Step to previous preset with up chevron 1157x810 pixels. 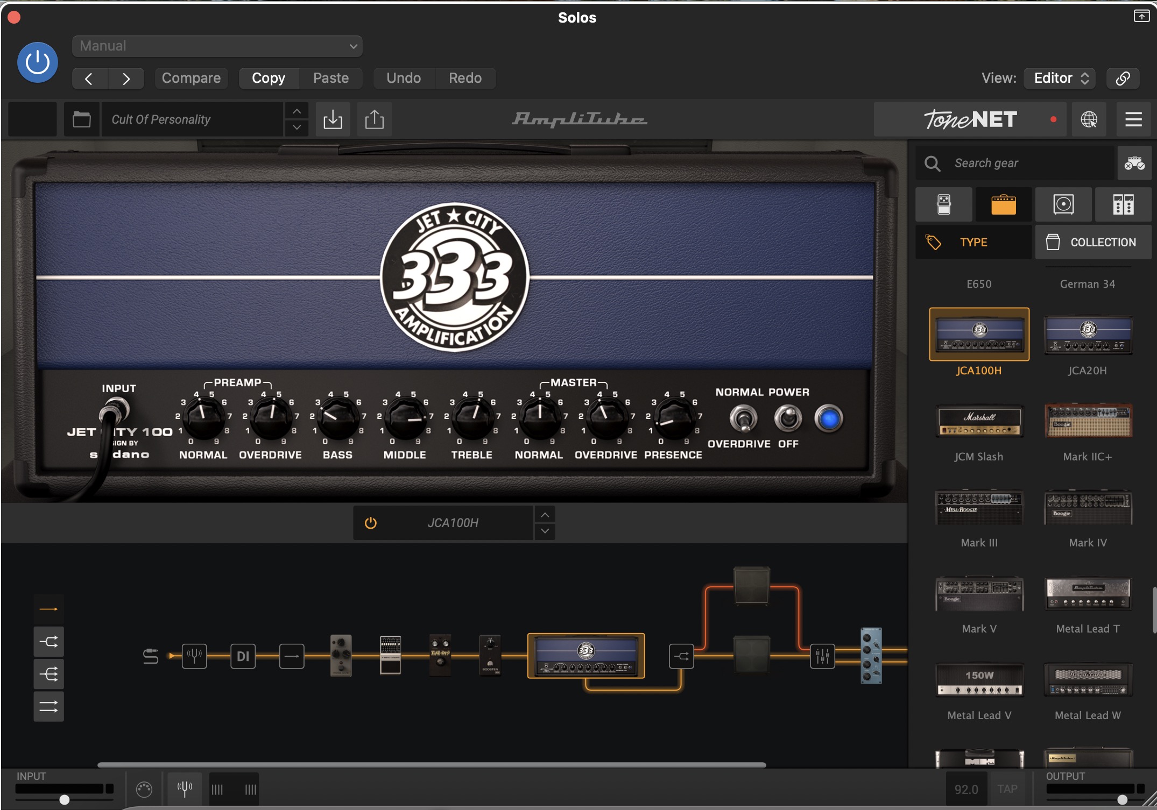pyautogui.click(x=297, y=111)
